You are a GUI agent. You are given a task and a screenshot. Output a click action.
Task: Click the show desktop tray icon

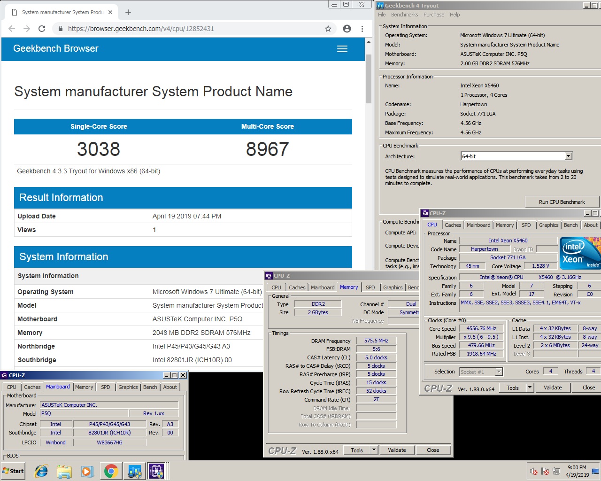pos(595,471)
